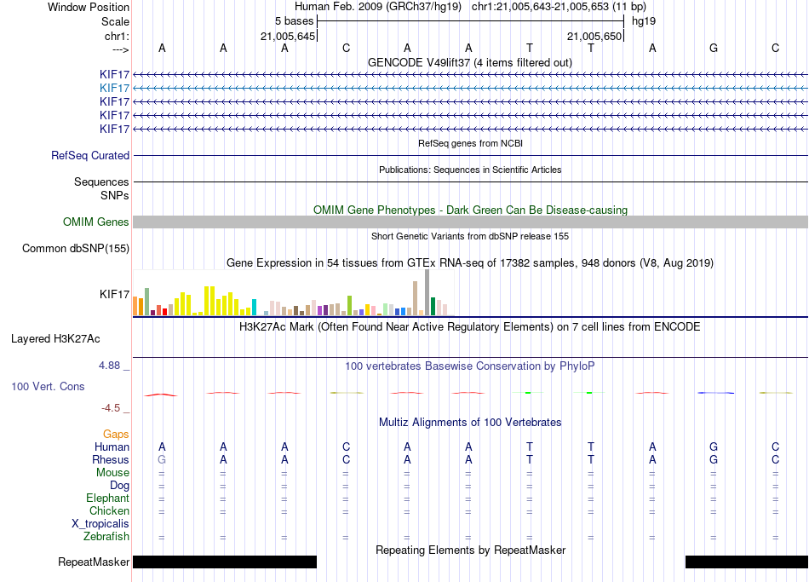Click the Rhesus species label

point(111,459)
